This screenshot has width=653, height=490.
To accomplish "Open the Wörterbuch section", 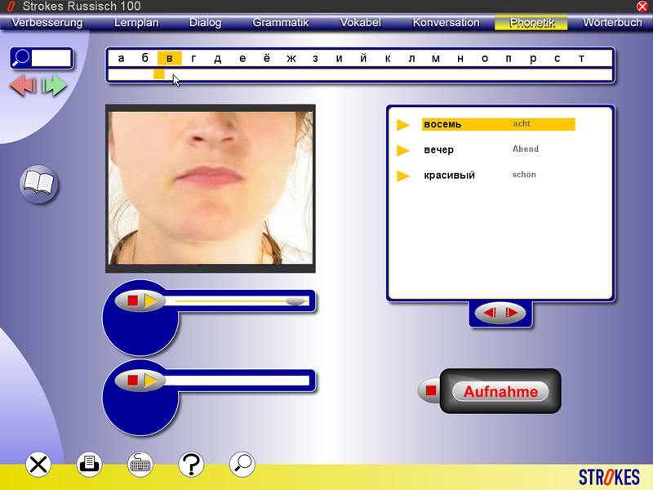I will click(x=611, y=23).
